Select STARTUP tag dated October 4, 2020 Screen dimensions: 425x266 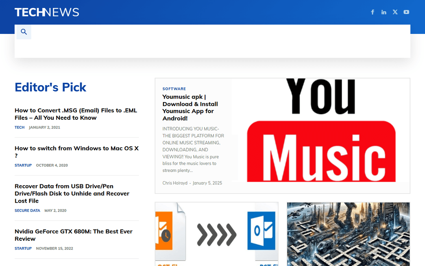23,165
